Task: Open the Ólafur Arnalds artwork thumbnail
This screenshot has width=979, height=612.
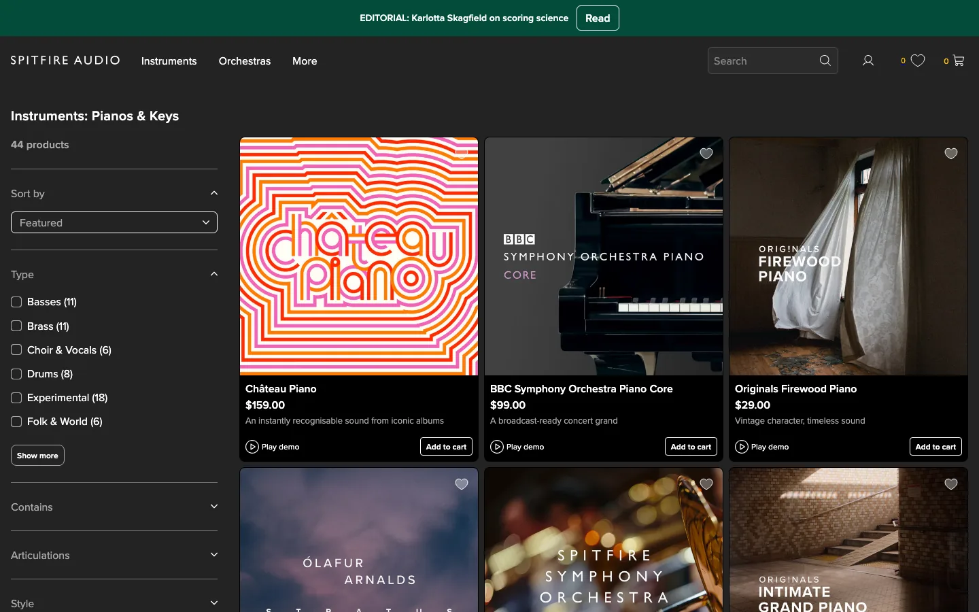Action: (x=359, y=540)
